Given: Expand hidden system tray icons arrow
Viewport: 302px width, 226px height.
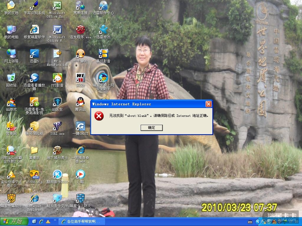Looking at the screenshot, I should [258, 222].
